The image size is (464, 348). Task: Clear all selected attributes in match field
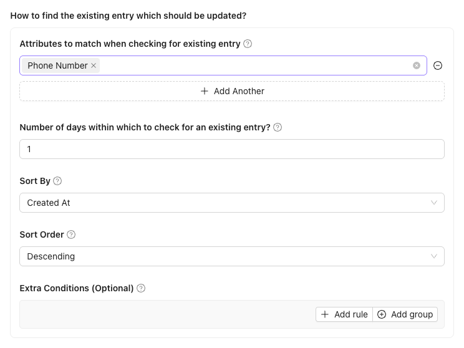click(417, 65)
